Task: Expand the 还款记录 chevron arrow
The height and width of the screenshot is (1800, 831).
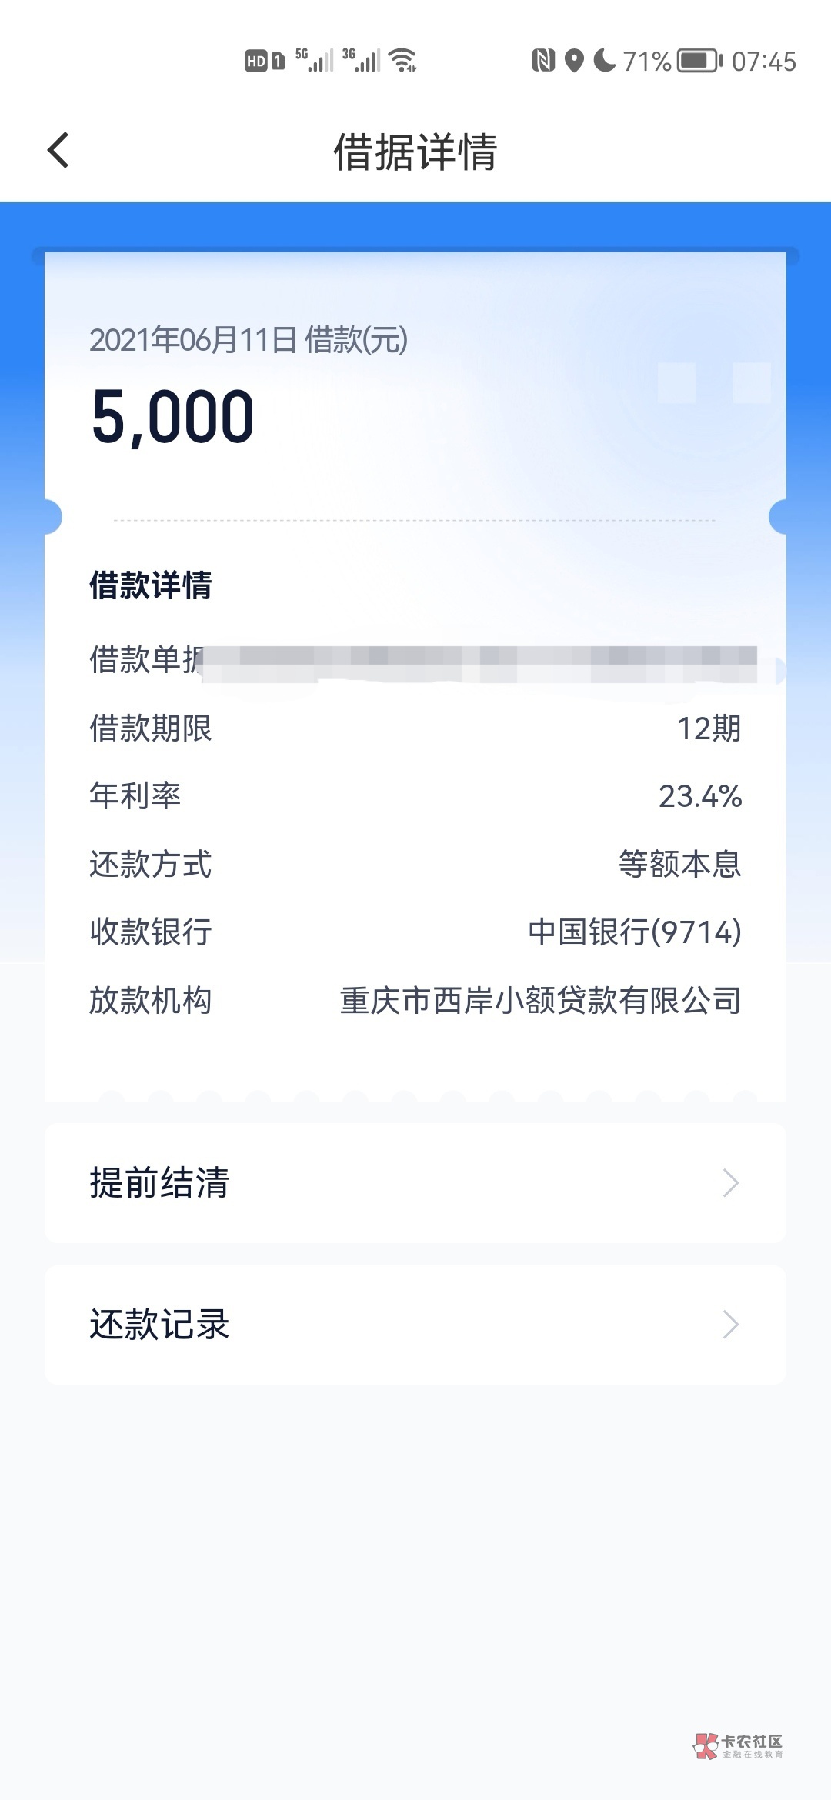Action: tap(730, 1325)
